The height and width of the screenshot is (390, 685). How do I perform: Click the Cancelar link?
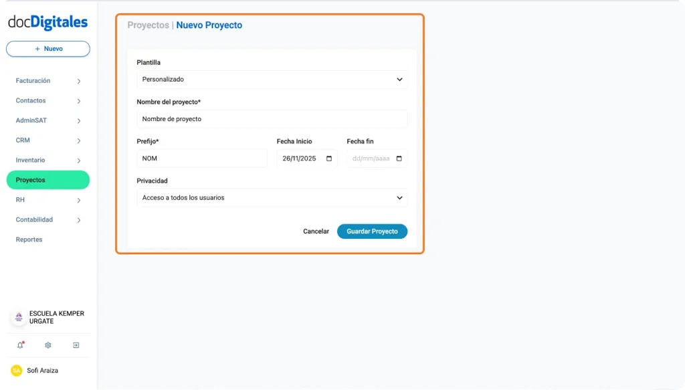tap(316, 231)
